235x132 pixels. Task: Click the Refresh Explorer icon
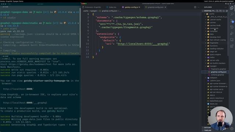[224, 11]
